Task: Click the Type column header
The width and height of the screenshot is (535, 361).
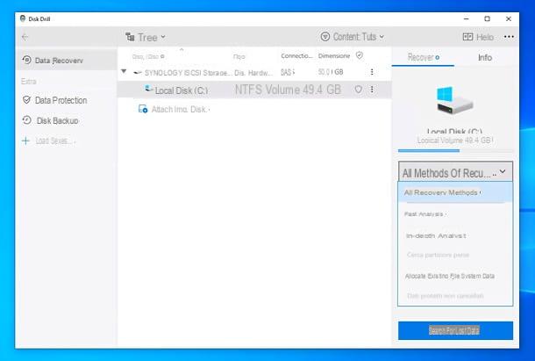Action: click(239, 56)
